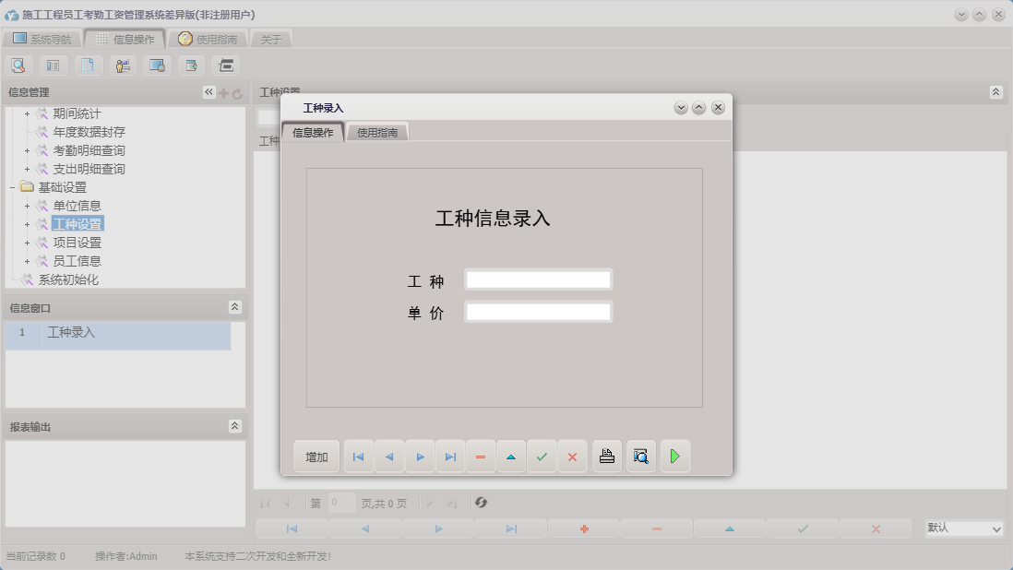Expand the 期间统计 tree node
Viewport: 1013px width, 570px height.
click(x=27, y=113)
